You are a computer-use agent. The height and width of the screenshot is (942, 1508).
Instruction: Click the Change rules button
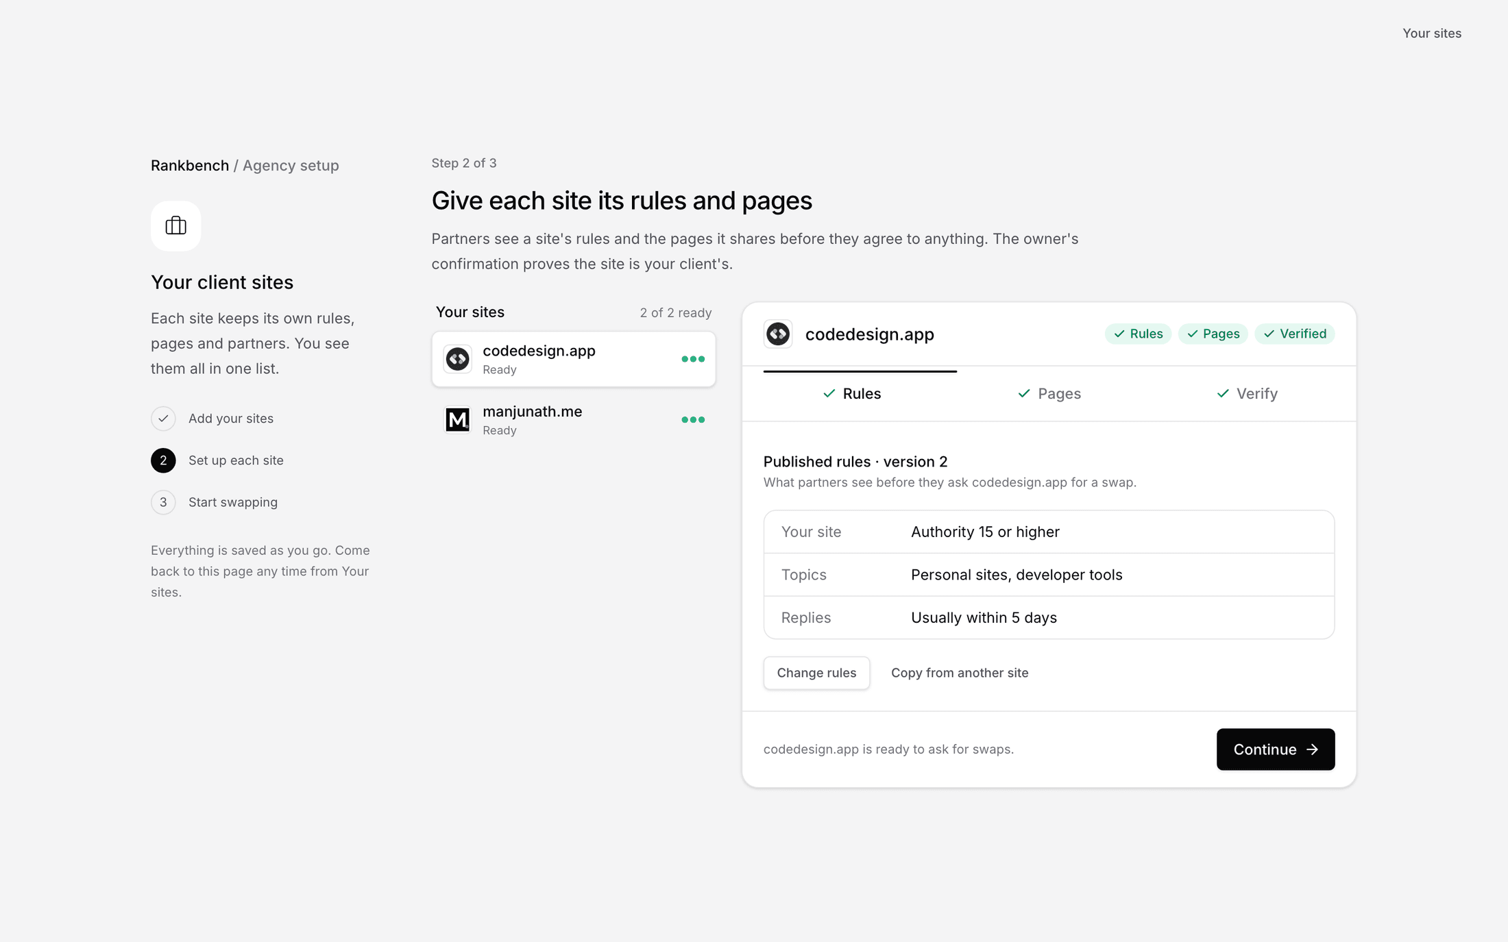816,673
